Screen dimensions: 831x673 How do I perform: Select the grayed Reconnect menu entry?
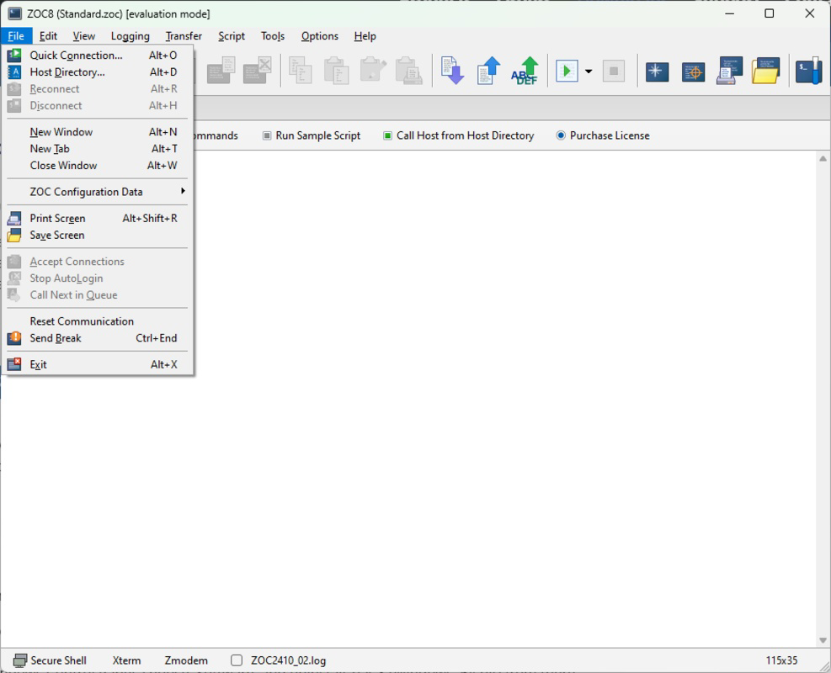point(98,89)
